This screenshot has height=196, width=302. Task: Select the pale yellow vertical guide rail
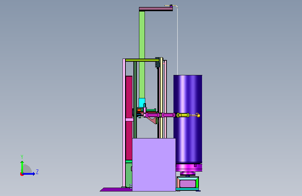click(x=161, y=98)
